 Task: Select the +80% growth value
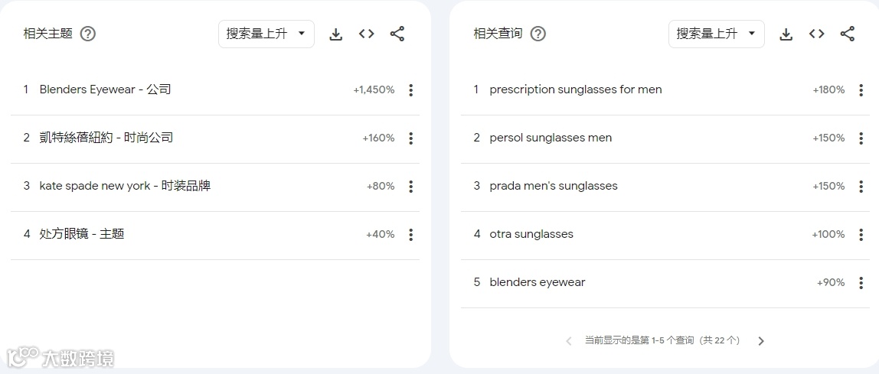pos(381,187)
